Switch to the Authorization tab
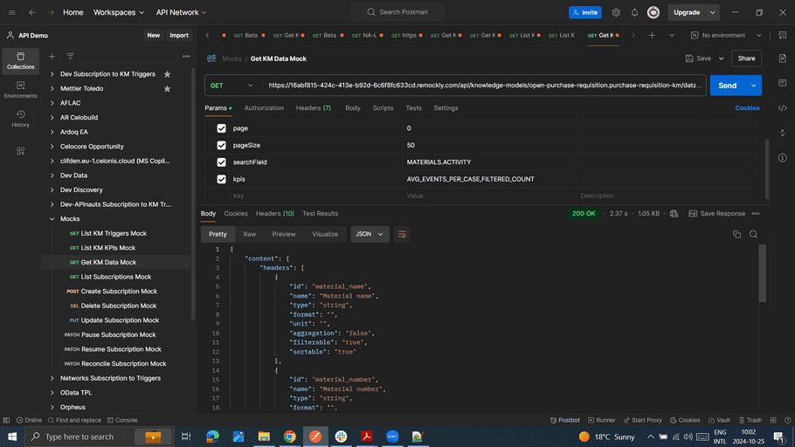 pos(264,108)
